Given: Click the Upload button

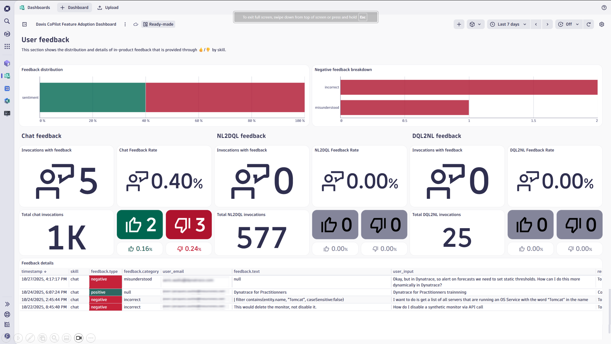Looking at the screenshot, I should point(108,7).
